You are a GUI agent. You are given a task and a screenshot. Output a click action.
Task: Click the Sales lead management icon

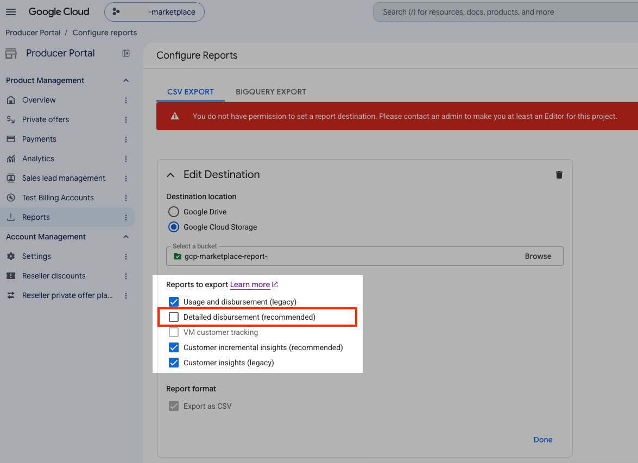11,178
